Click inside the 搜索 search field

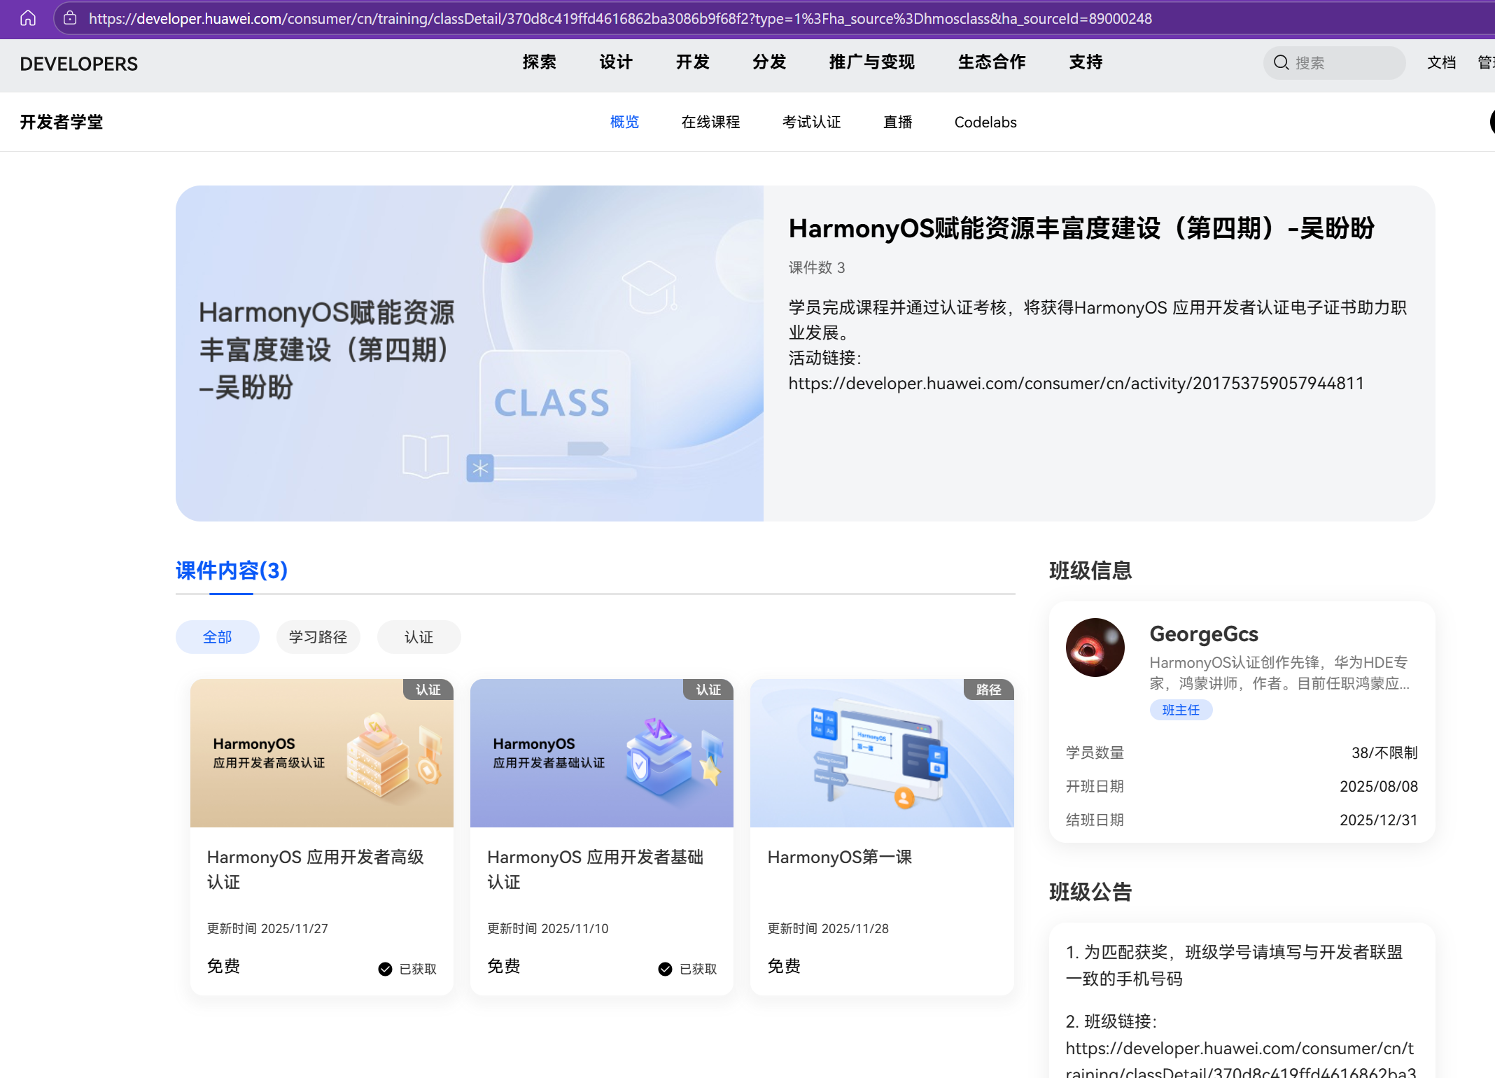coord(1337,62)
